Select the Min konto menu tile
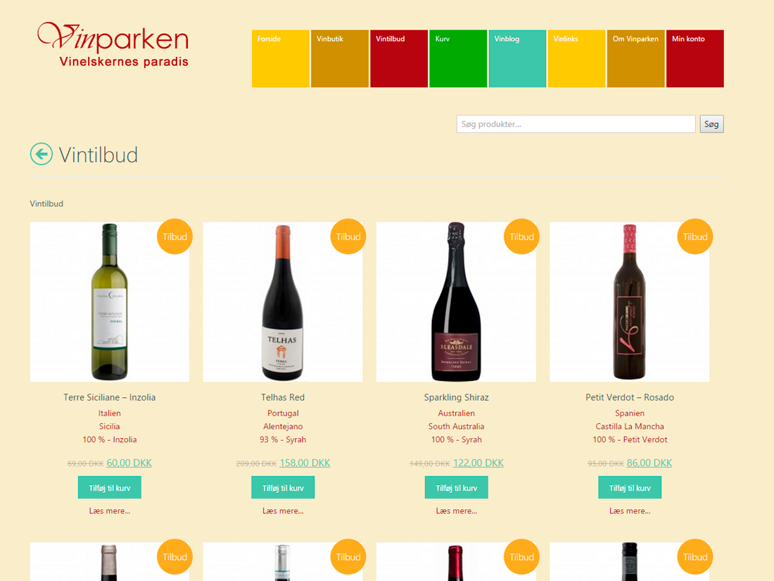 [x=695, y=58]
